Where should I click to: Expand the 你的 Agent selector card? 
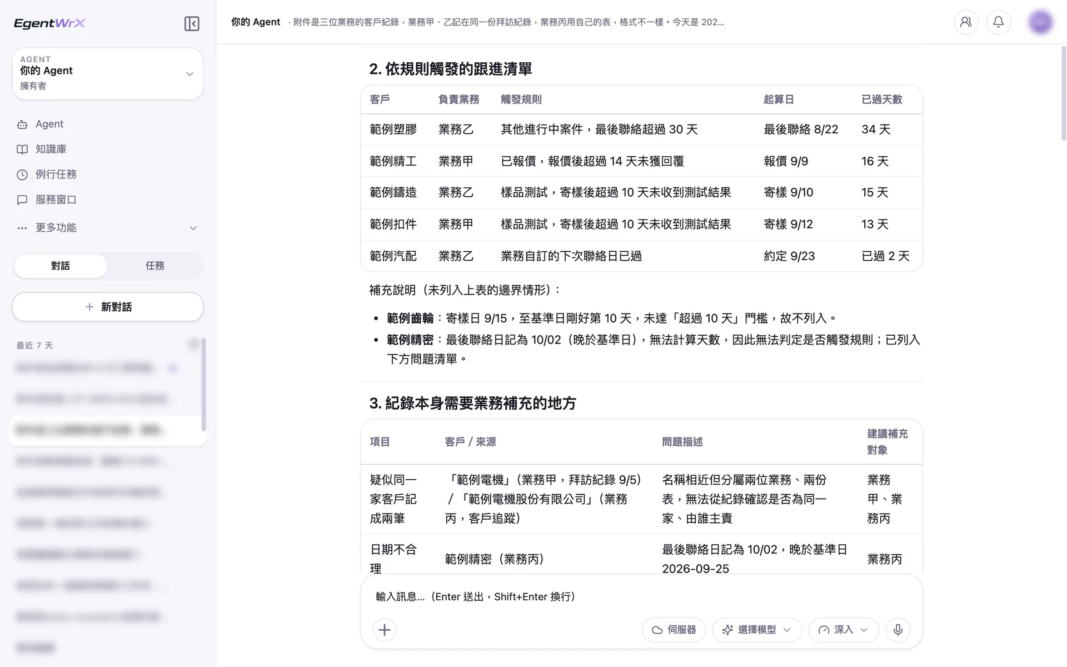click(108, 73)
